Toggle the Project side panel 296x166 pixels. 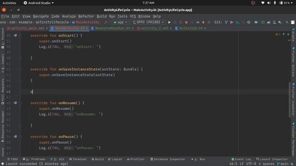pos(3,38)
